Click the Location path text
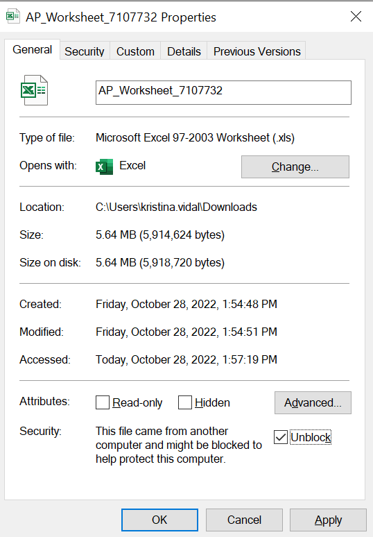The width and height of the screenshot is (373, 537). (176, 207)
